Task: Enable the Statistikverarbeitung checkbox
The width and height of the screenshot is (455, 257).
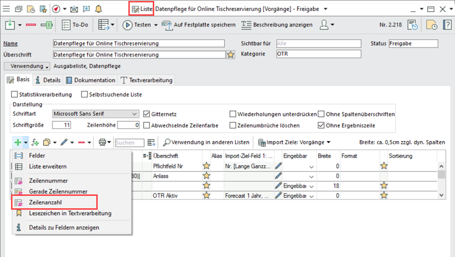Action: click(14, 95)
